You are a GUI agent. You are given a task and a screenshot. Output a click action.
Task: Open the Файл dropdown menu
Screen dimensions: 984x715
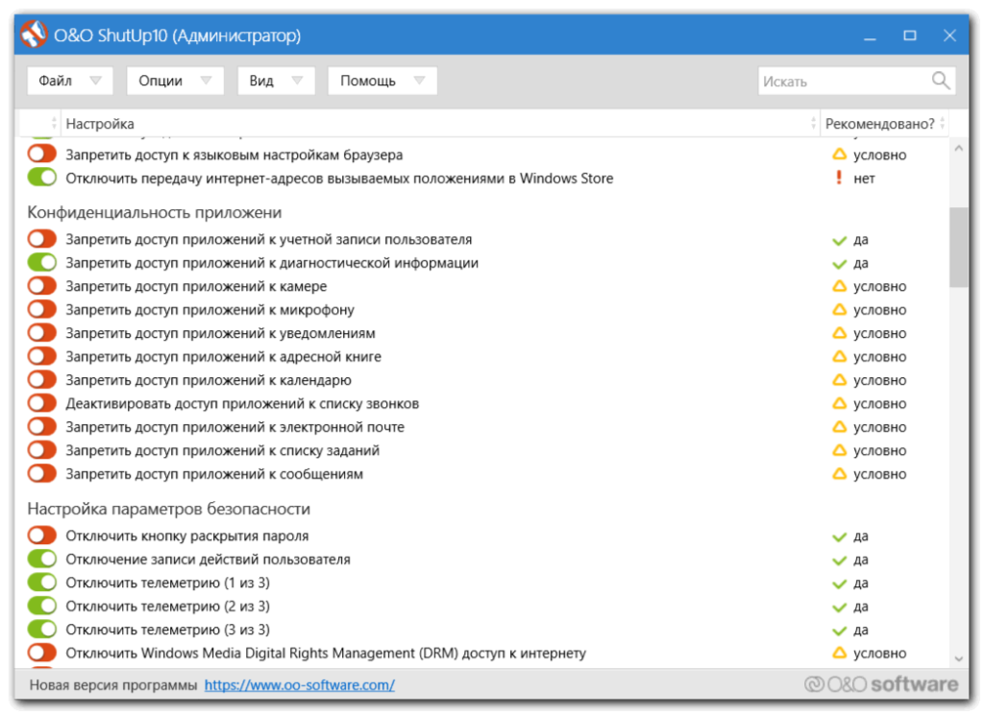point(69,82)
